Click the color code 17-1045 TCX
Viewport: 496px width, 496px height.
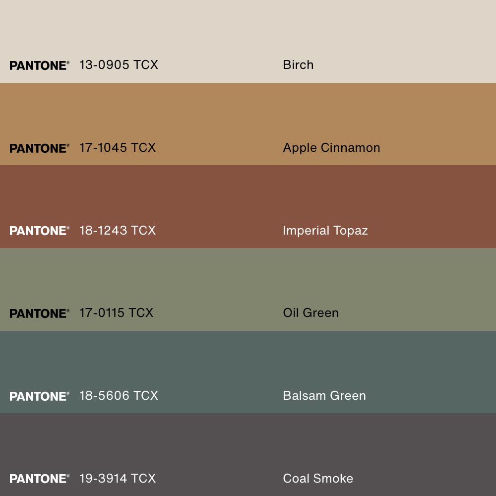click(x=118, y=148)
